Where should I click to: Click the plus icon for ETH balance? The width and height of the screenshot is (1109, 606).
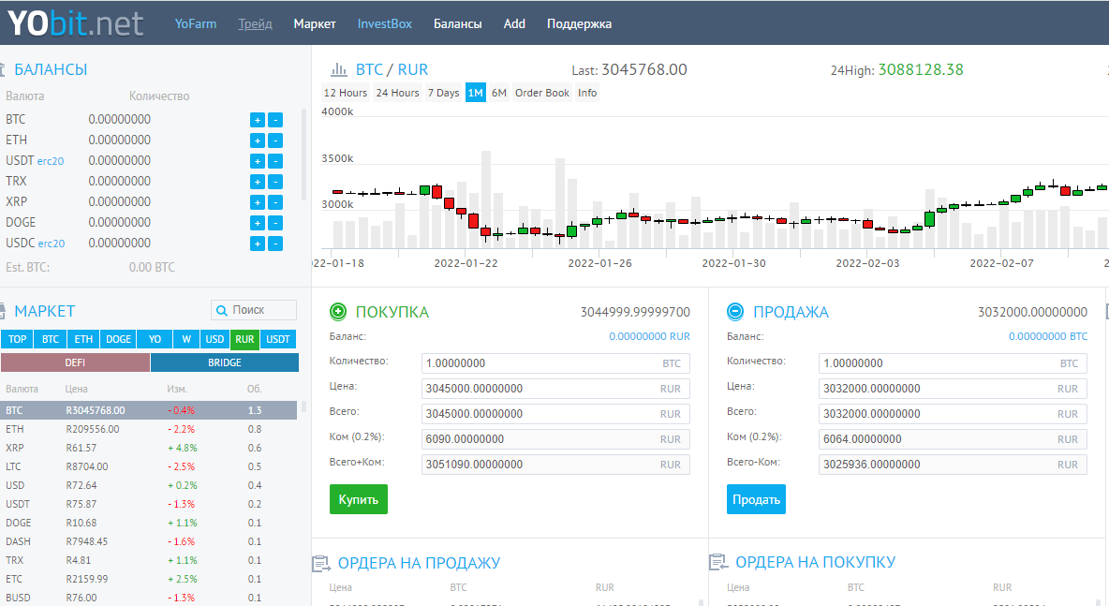(x=258, y=140)
